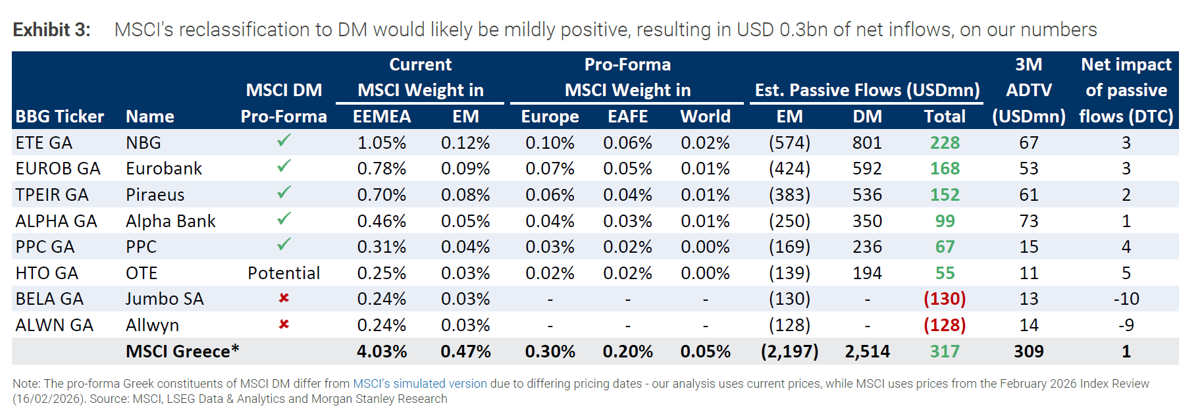Click the green checkmark for Eurobank
This screenshot has width=1204, height=418.
click(284, 167)
